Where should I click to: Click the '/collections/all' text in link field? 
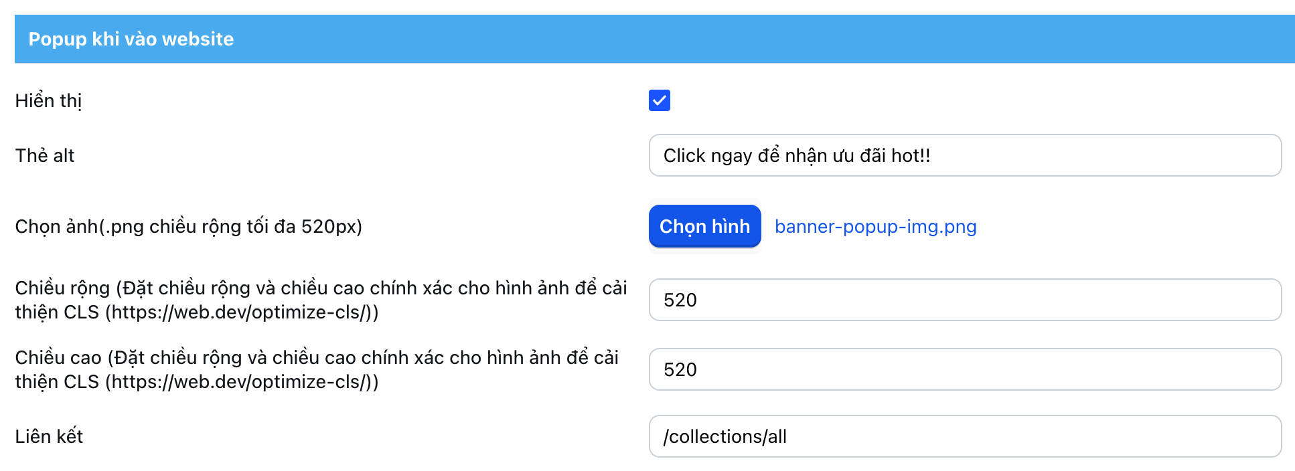(725, 437)
